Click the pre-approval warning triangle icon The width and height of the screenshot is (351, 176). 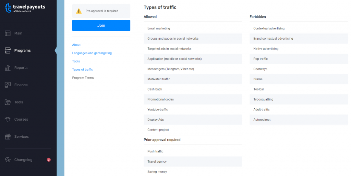pyautogui.click(x=79, y=11)
